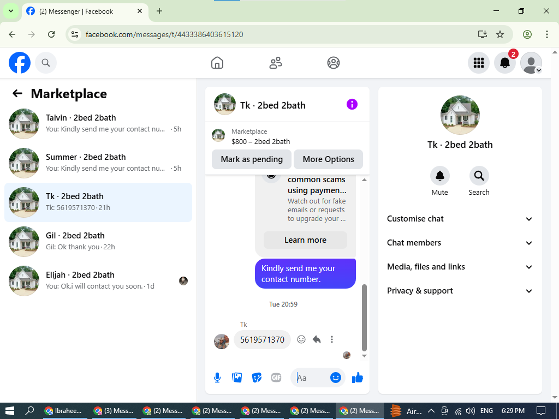Reload the page in Chrome
The width and height of the screenshot is (559, 419).
[51, 34]
